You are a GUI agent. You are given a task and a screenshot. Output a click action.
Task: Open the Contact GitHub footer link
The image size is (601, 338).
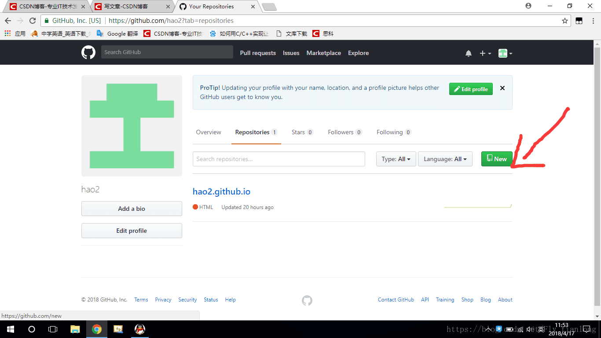(396, 300)
